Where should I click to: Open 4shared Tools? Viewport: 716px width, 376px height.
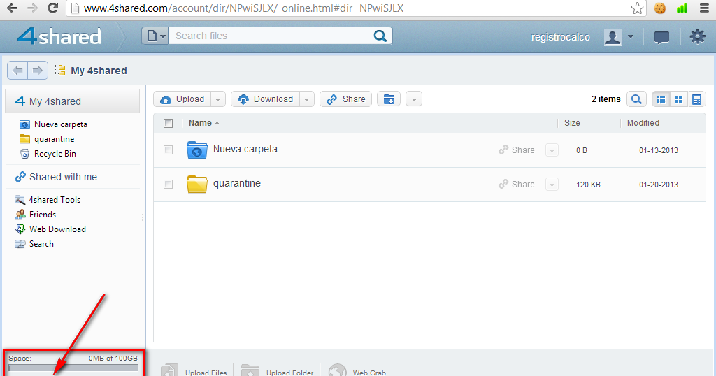click(55, 200)
